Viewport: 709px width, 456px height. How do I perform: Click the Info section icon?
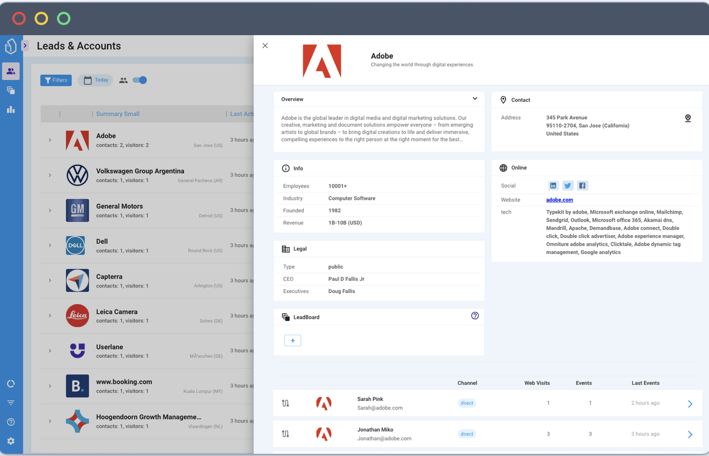click(x=285, y=168)
